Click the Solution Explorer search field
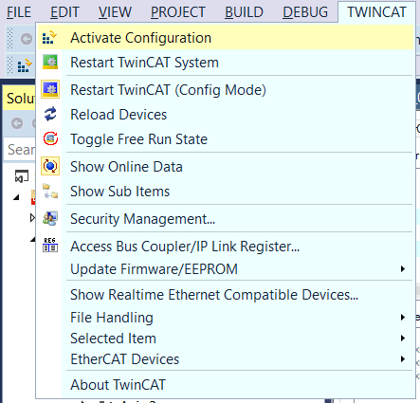 coord(20,150)
